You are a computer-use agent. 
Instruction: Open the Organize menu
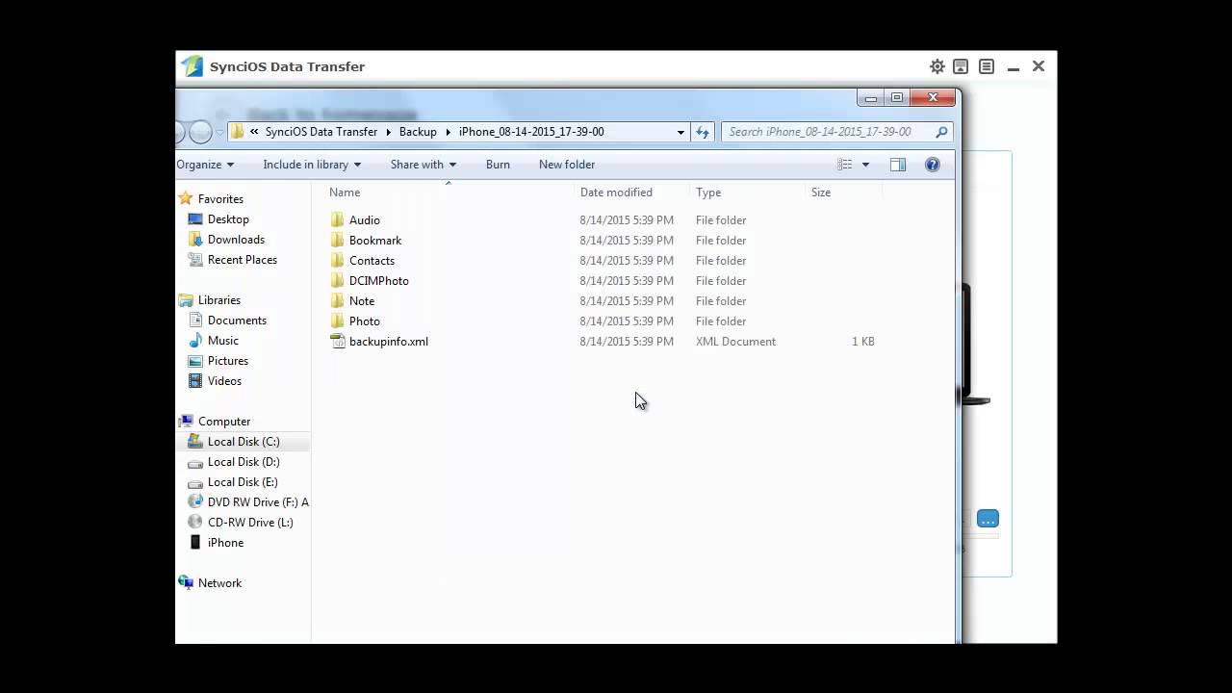tap(205, 165)
